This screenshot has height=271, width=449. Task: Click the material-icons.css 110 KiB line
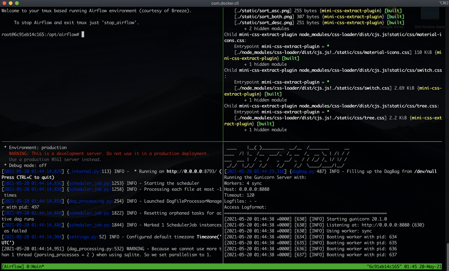(x=333, y=55)
